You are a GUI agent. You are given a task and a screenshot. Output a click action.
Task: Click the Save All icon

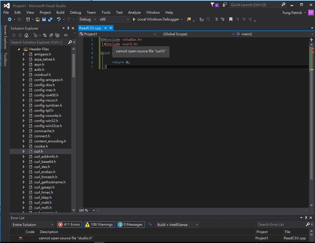(50, 19)
